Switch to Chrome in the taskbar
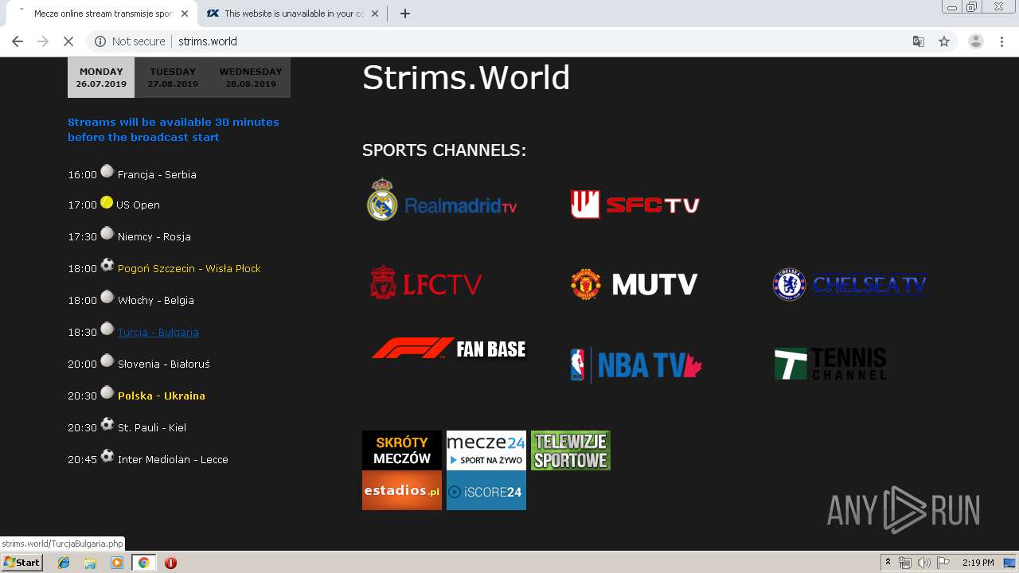Image resolution: width=1019 pixels, height=573 pixels. coord(143,563)
